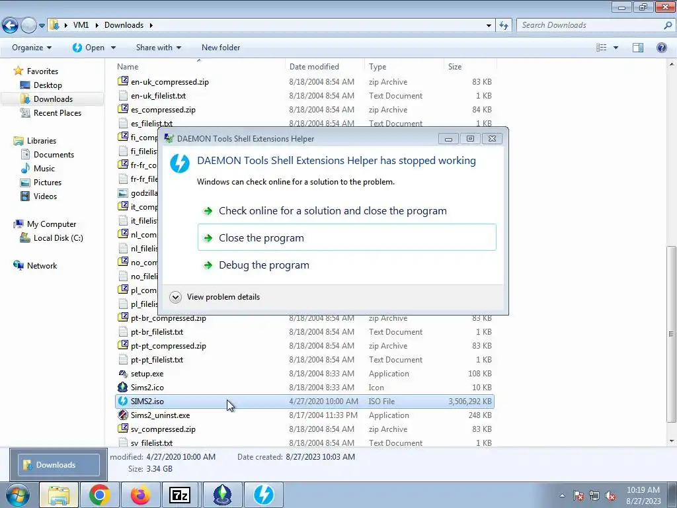Click the New folder button
Viewport: 677px width, 508px height.
221,48
